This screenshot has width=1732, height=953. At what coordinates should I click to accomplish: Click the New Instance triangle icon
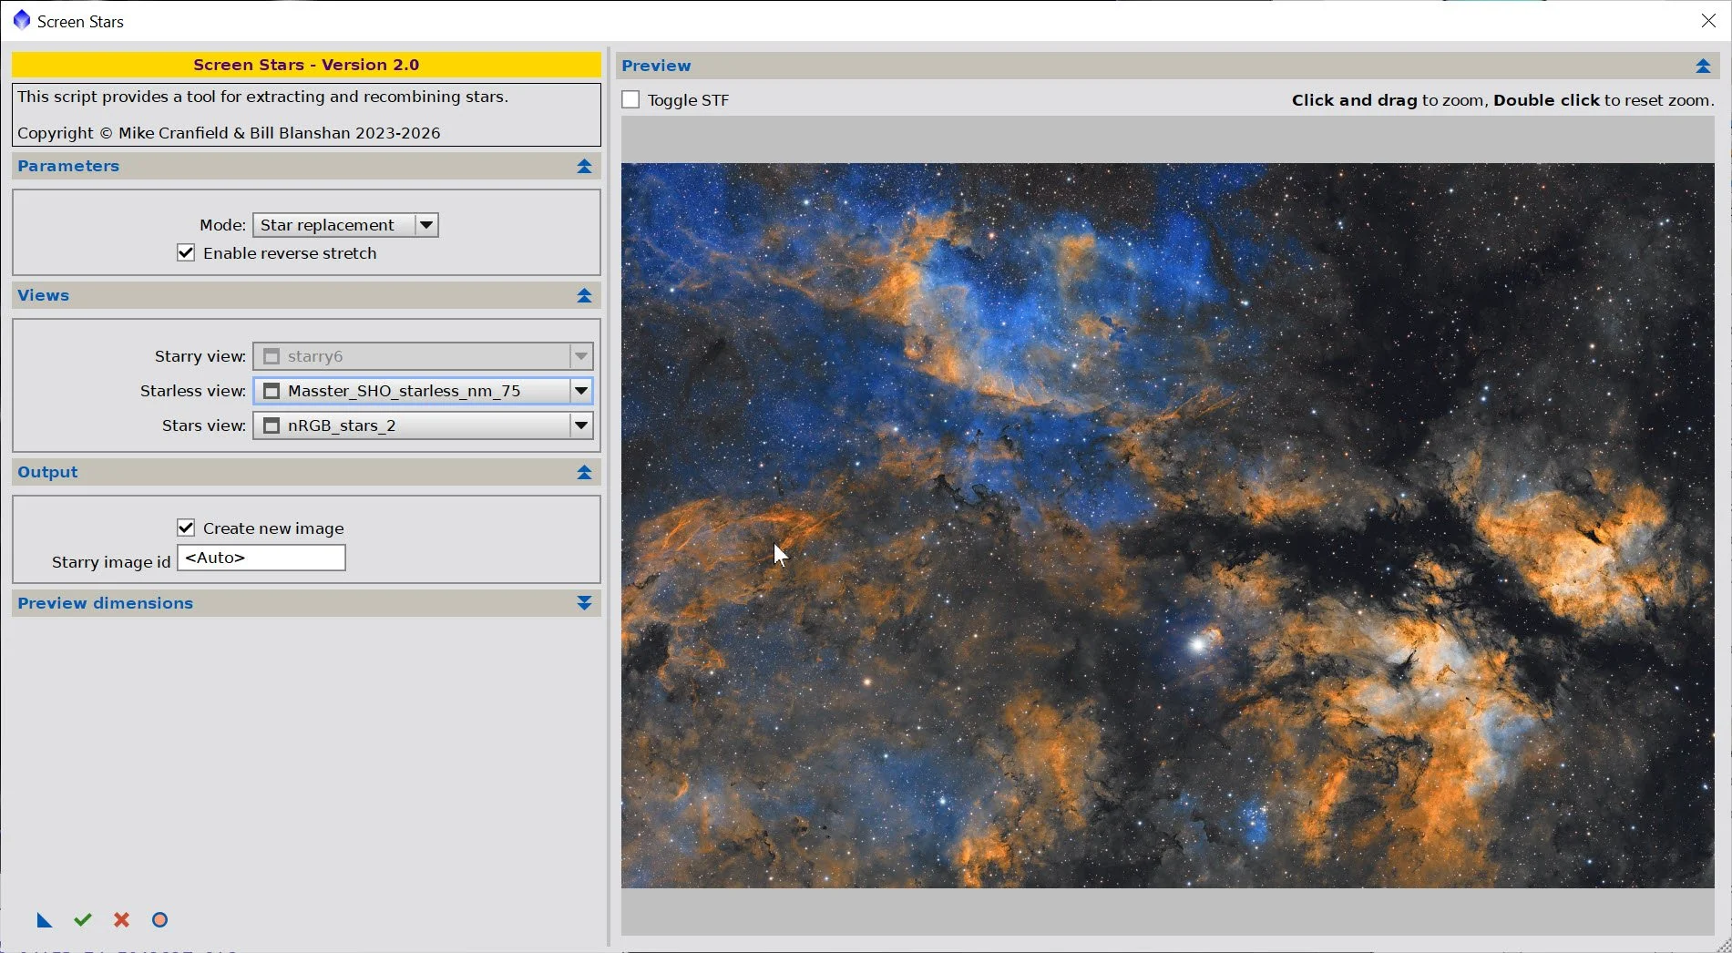coord(44,920)
